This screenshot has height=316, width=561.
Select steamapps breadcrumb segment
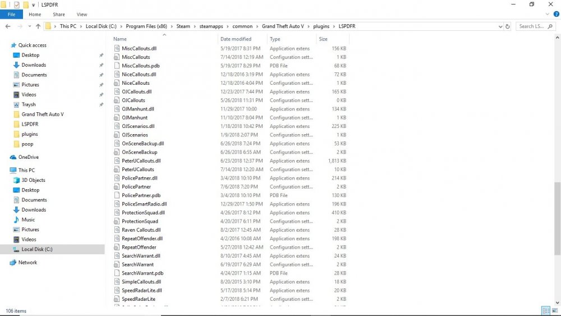coord(211,26)
